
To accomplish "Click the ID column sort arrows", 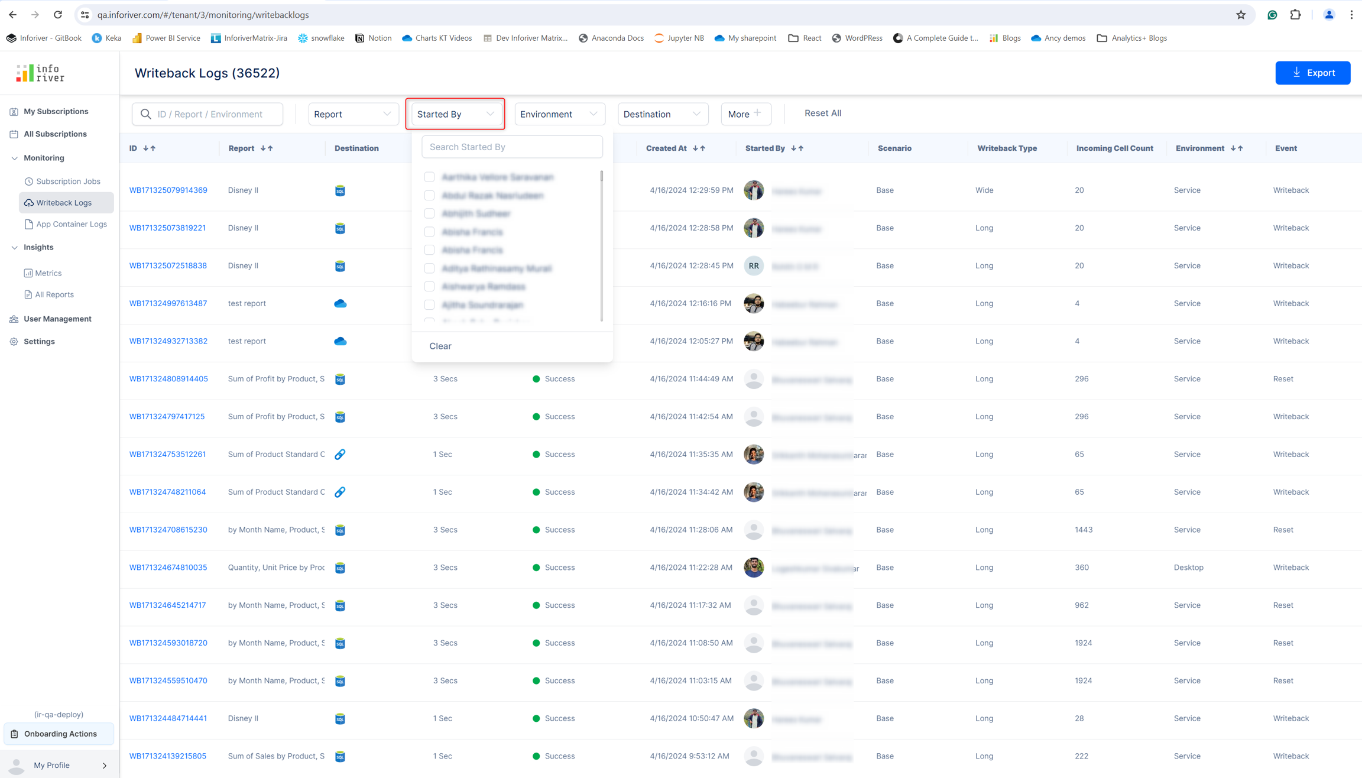I will [150, 148].
